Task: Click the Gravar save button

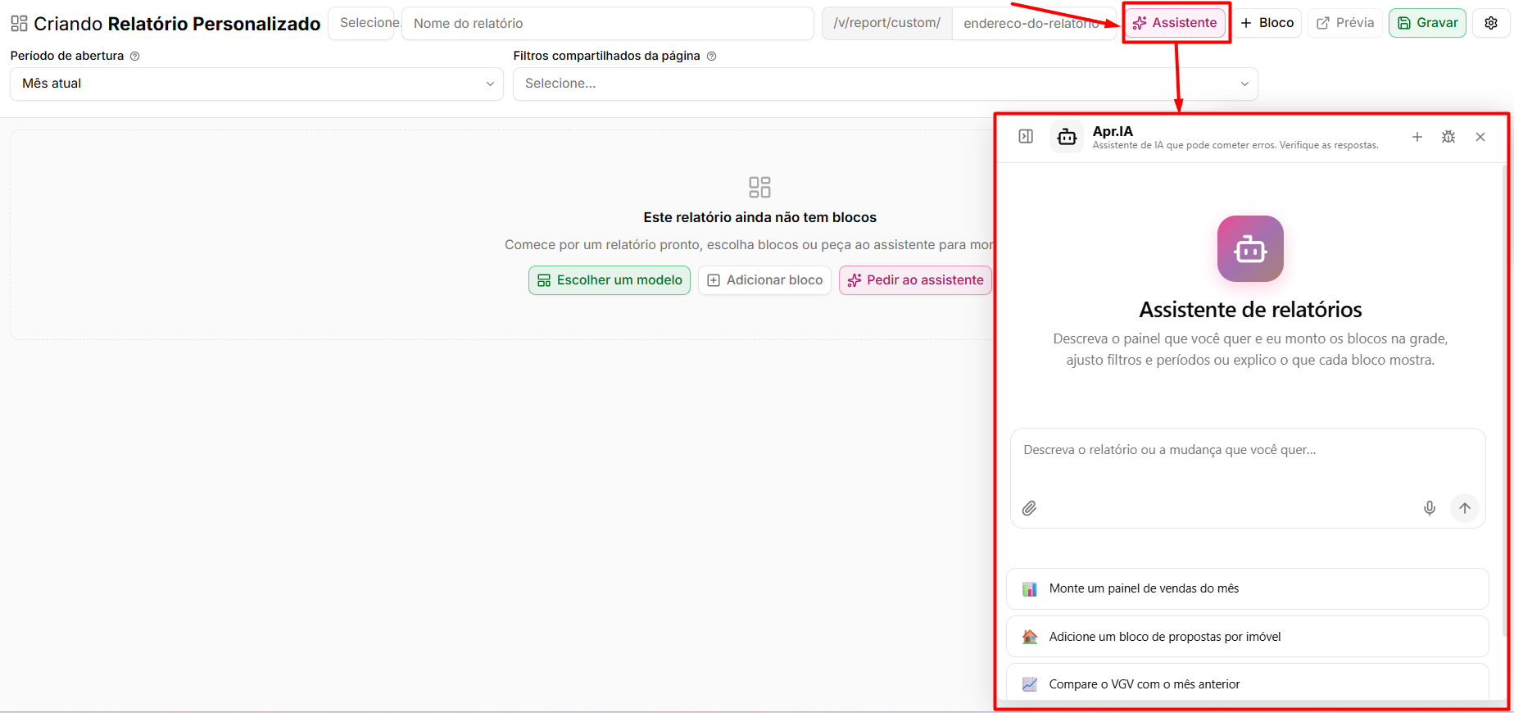Action: tap(1427, 23)
